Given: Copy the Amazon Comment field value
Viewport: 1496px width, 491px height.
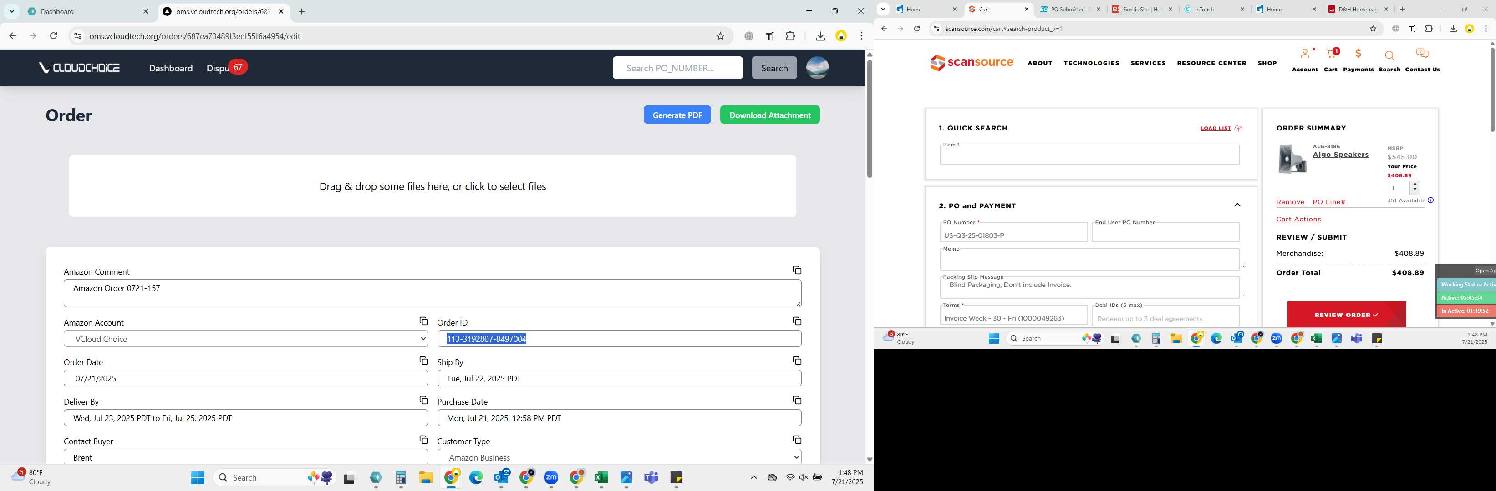Looking at the screenshot, I should (x=797, y=270).
